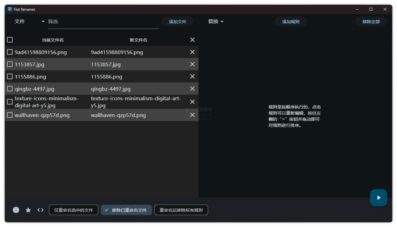This screenshot has height=227, width=397.
Task: Open the code brackets icon at bottom left
Action: click(x=40, y=210)
